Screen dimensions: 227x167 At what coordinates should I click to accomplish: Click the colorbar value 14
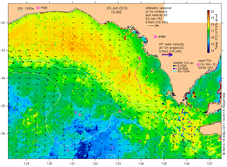tap(212, 51)
